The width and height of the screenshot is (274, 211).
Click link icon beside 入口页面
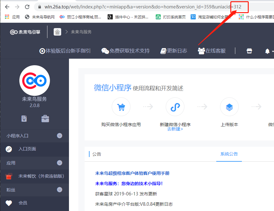(9, 149)
